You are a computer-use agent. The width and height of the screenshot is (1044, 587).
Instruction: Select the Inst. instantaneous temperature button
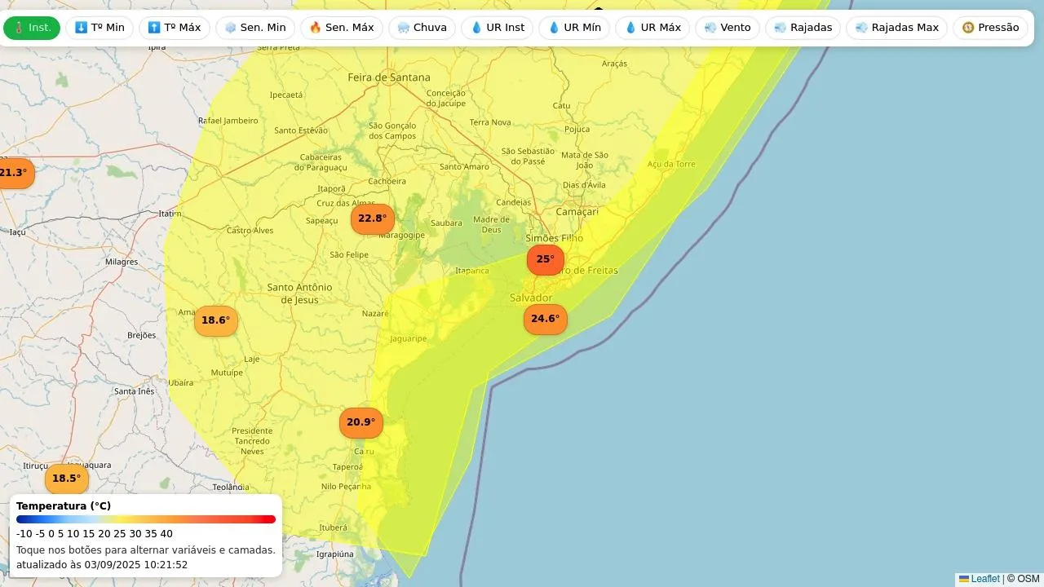coord(32,28)
